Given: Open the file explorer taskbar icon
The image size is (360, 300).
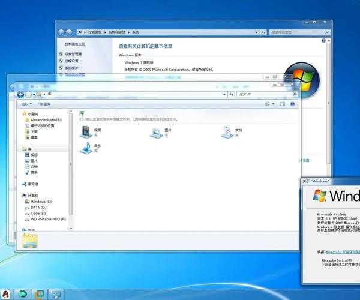Looking at the screenshot, I should point(39,293).
